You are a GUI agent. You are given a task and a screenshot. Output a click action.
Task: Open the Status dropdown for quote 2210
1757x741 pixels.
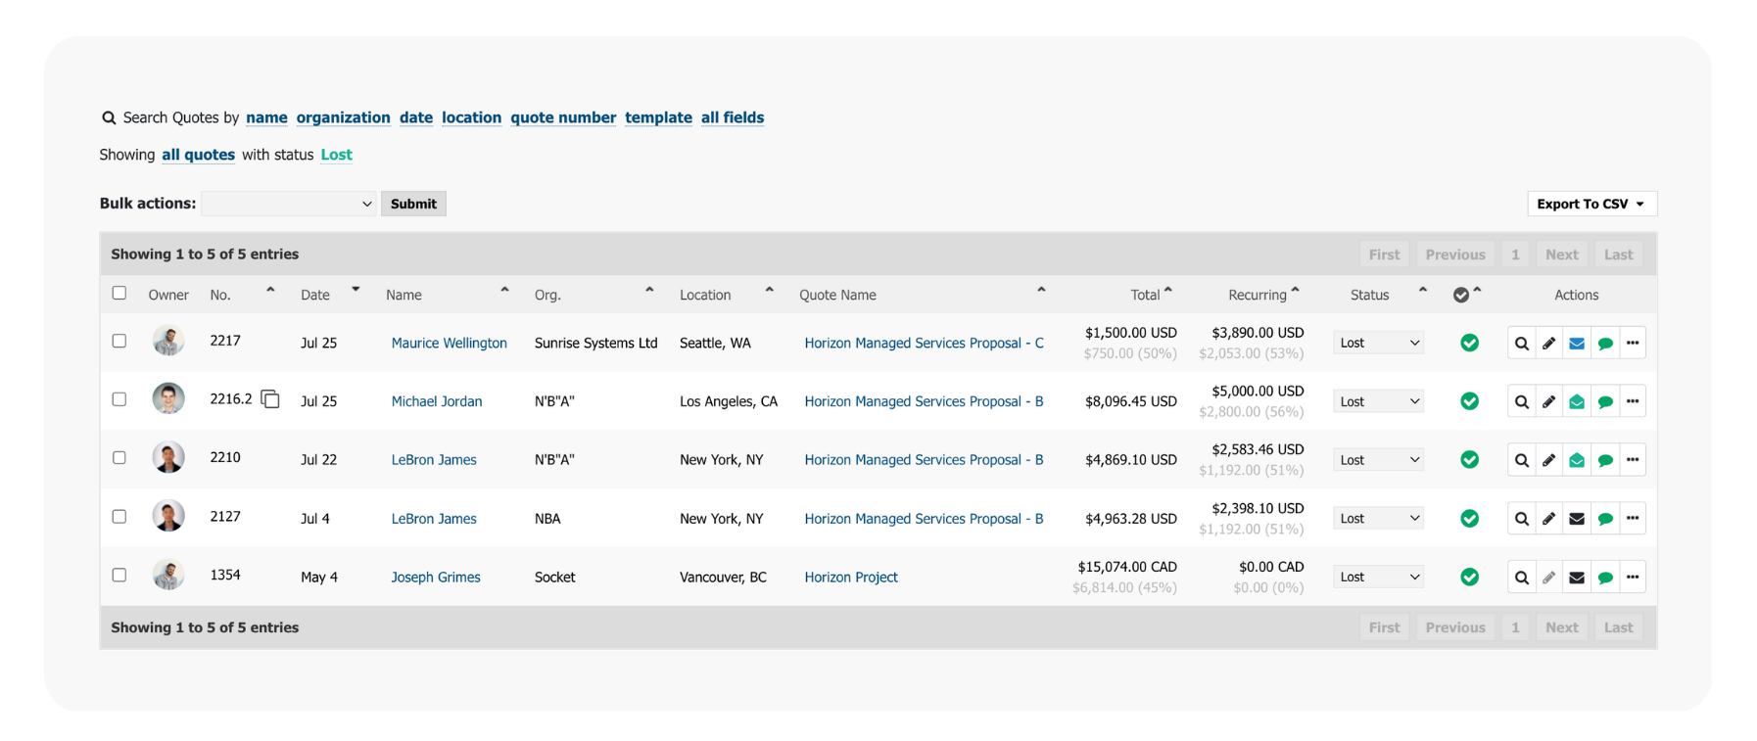(1378, 459)
